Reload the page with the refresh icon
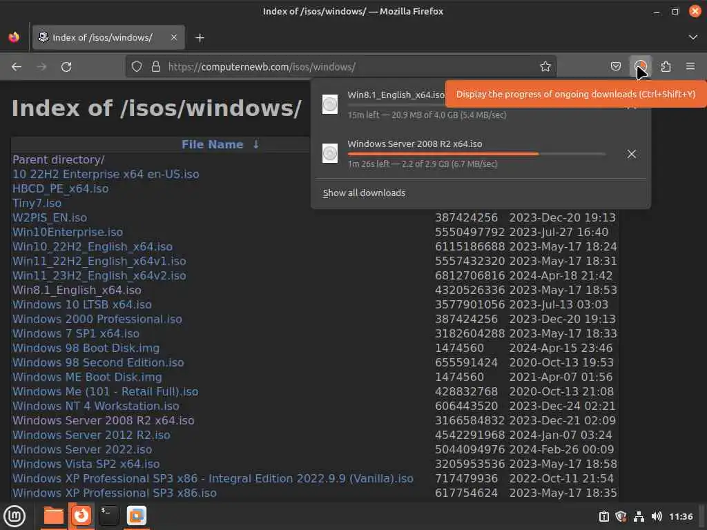707x530 pixels. (66, 67)
